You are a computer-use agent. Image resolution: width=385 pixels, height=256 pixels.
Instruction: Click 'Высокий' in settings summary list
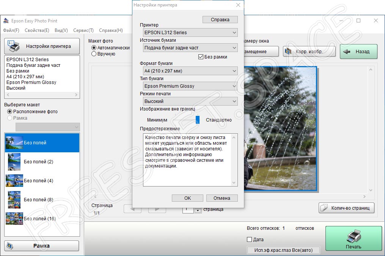pyautogui.click(x=16, y=88)
